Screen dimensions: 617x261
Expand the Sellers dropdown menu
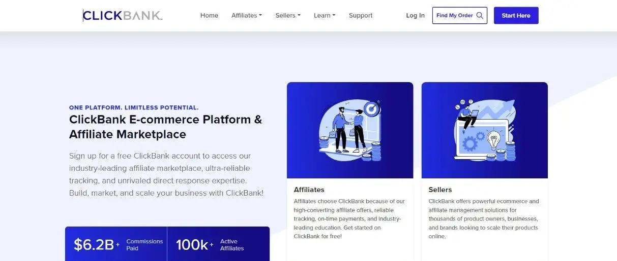click(288, 16)
